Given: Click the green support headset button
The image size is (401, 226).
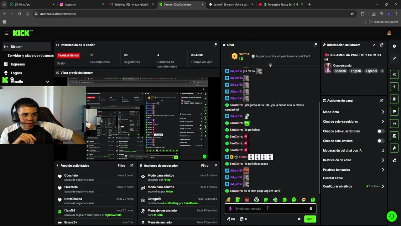Looking at the screenshot, I should 391,216.
